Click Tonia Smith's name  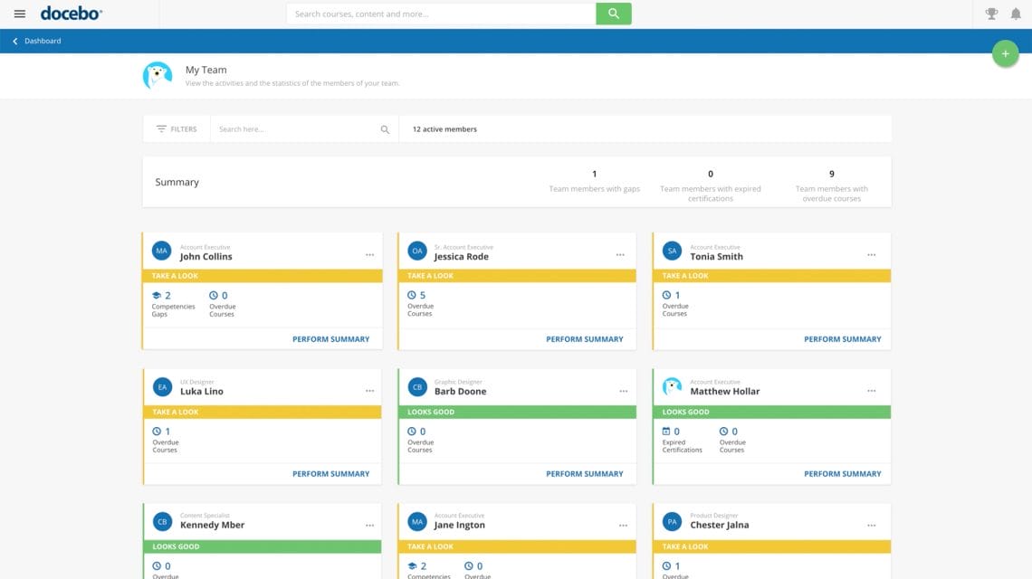pyautogui.click(x=717, y=257)
